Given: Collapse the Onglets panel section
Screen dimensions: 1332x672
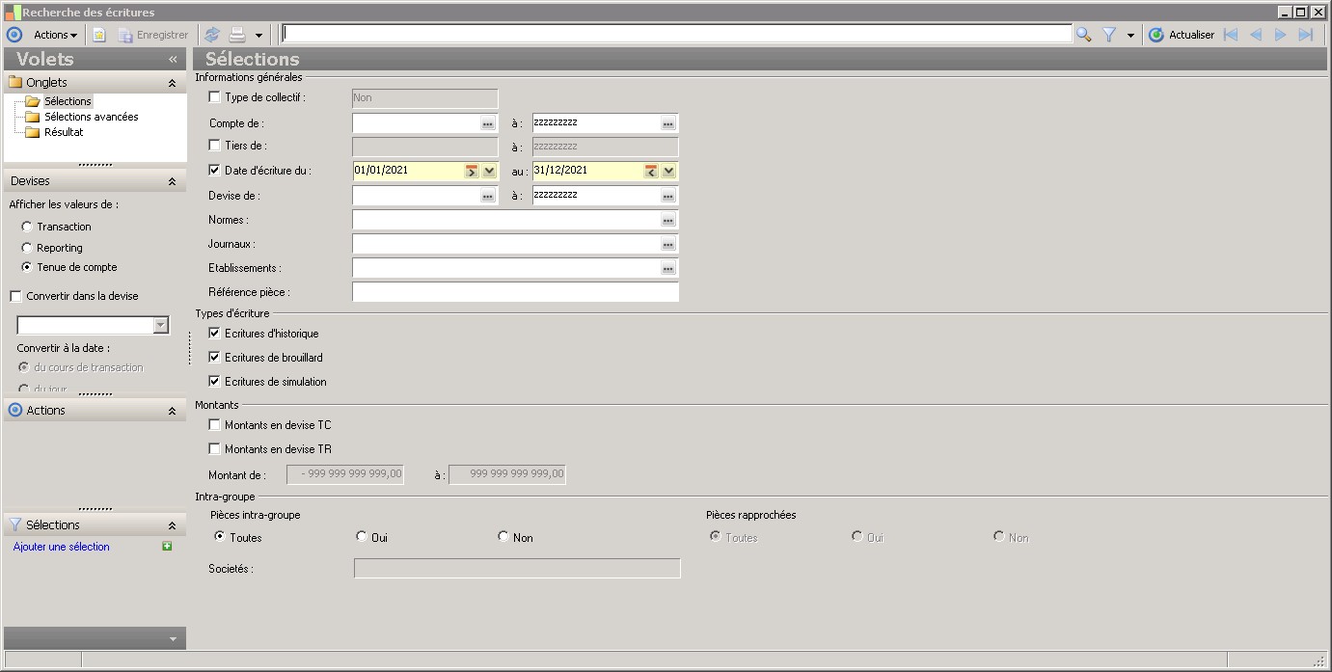Looking at the screenshot, I should click(x=172, y=83).
